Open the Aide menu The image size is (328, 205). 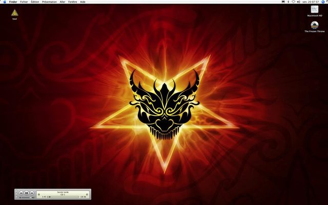83,2
